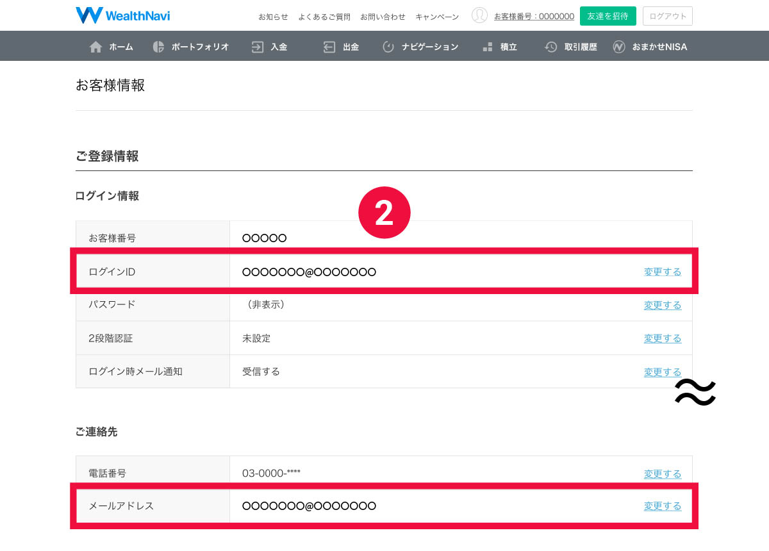The image size is (769, 551).
Task: Go to the 出金 page
Action: (351, 47)
